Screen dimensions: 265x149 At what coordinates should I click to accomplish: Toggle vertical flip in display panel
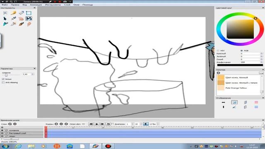(x=224, y=107)
